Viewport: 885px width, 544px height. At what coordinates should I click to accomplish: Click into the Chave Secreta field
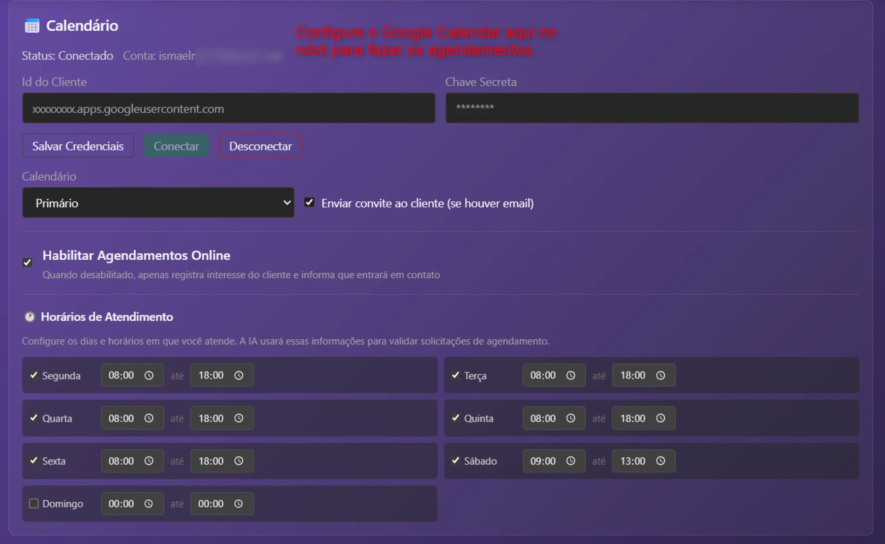[x=651, y=108]
